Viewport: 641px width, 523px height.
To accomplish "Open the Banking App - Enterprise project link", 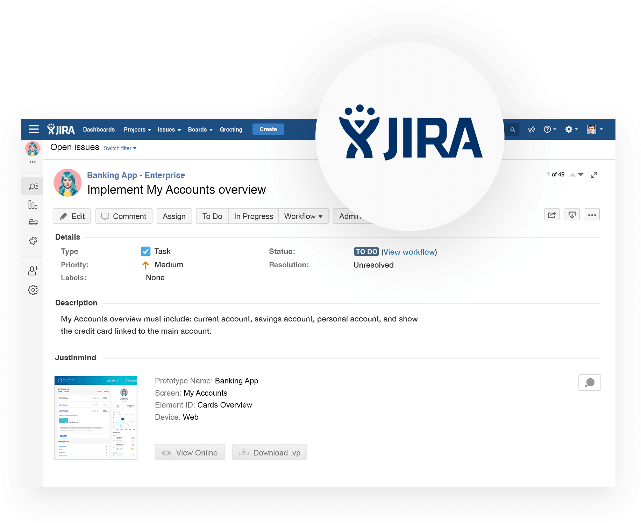I will [x=136, y=175].
